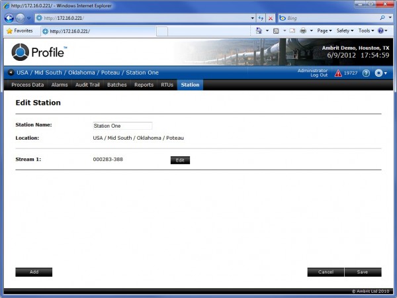Click the Home page icon
This screenshot has width=397, height=298.
[x=259, y=30]
